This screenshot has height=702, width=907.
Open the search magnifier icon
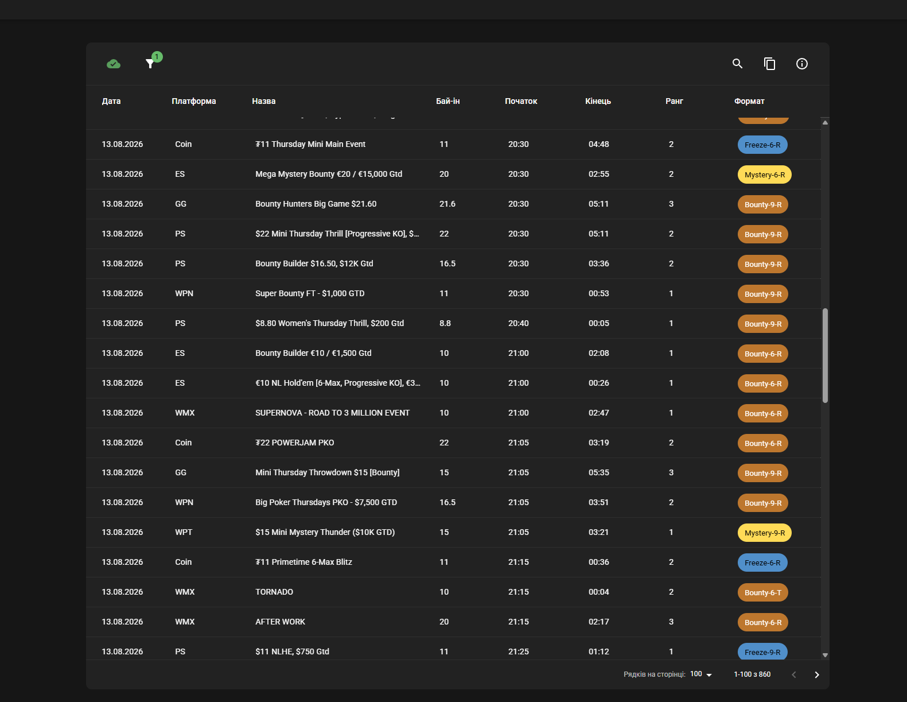738,64
